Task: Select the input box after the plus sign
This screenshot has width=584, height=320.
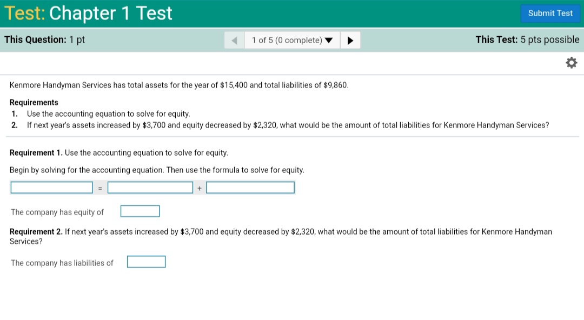Action: (250, 187)
